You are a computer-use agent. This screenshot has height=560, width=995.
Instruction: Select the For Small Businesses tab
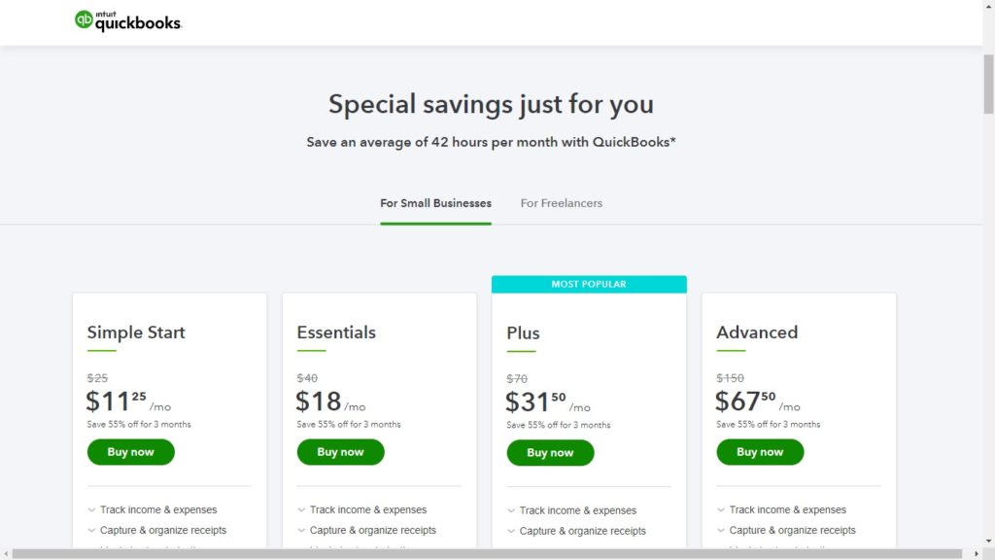click(x=435, y=203)
